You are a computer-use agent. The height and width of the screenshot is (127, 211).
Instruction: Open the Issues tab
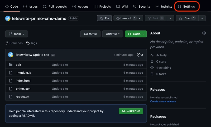[30, 6]
